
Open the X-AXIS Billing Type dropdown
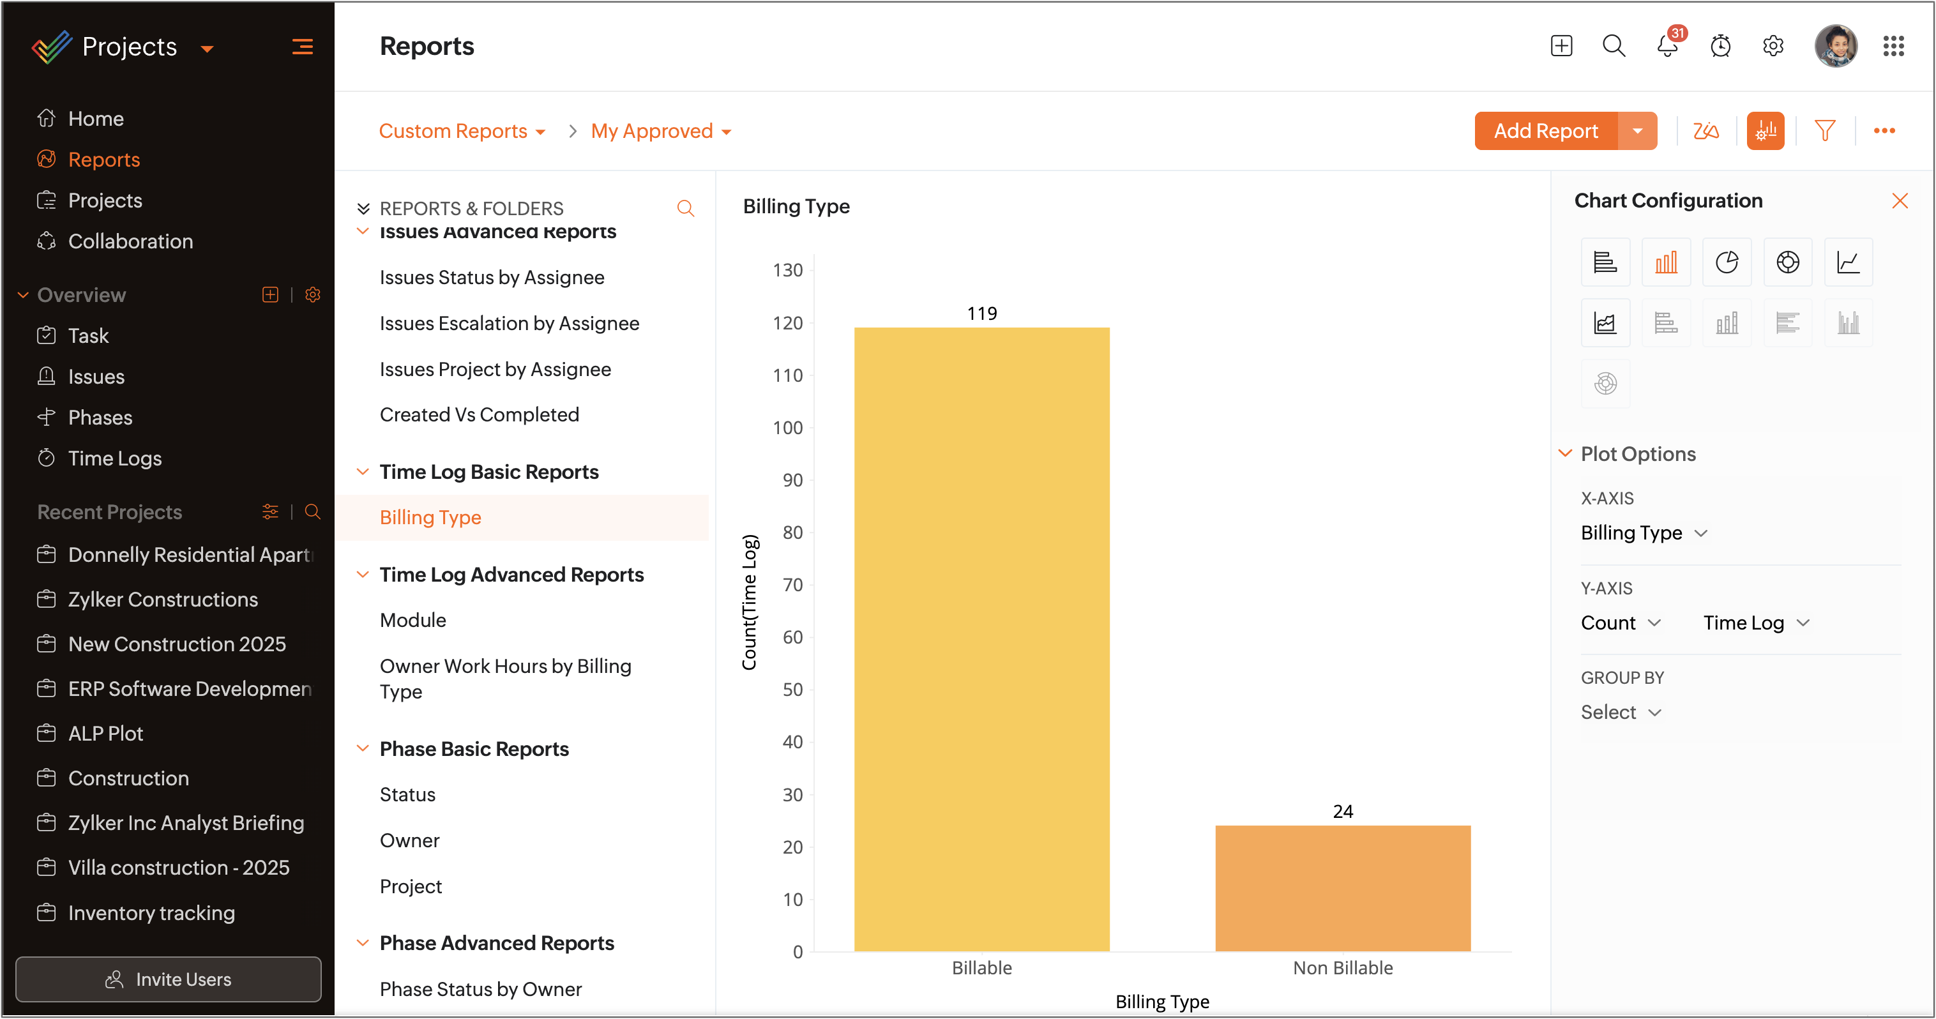pyautogui.click(x=1644, y=532)
